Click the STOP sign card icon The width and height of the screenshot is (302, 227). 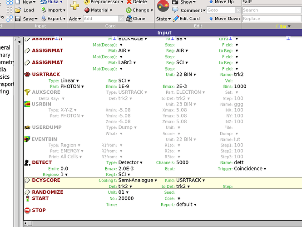pos(27,211)
